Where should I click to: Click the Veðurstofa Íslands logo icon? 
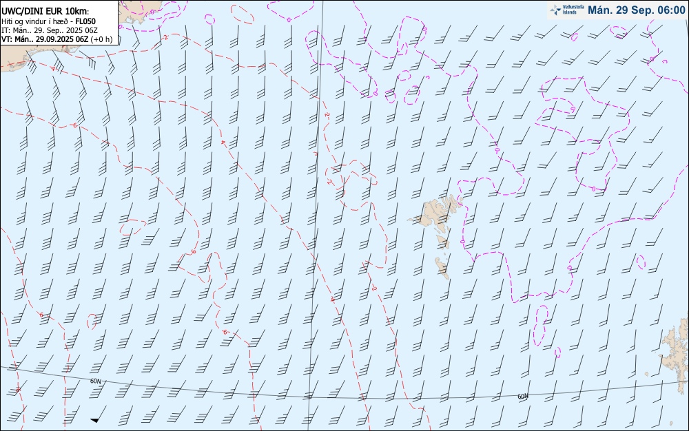pos(556,10)
